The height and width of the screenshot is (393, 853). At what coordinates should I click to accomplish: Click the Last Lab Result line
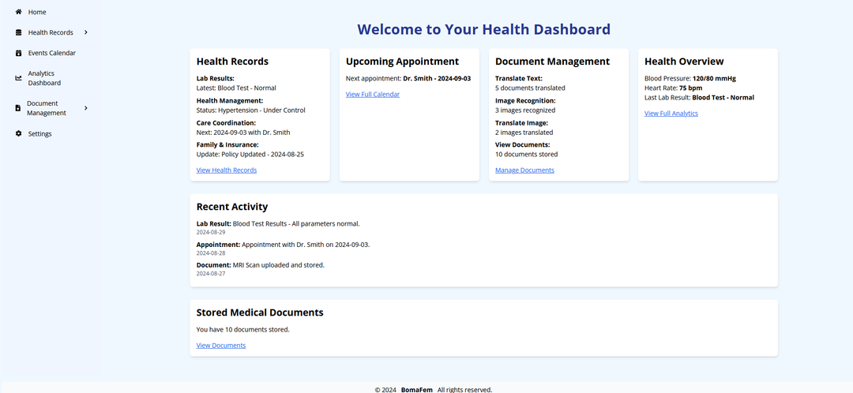699,98
